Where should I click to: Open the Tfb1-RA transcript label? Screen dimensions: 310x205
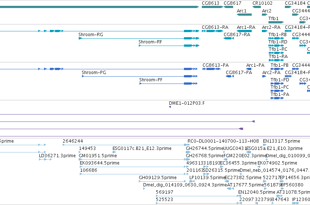pyautogui.click(x=278, y=57)
